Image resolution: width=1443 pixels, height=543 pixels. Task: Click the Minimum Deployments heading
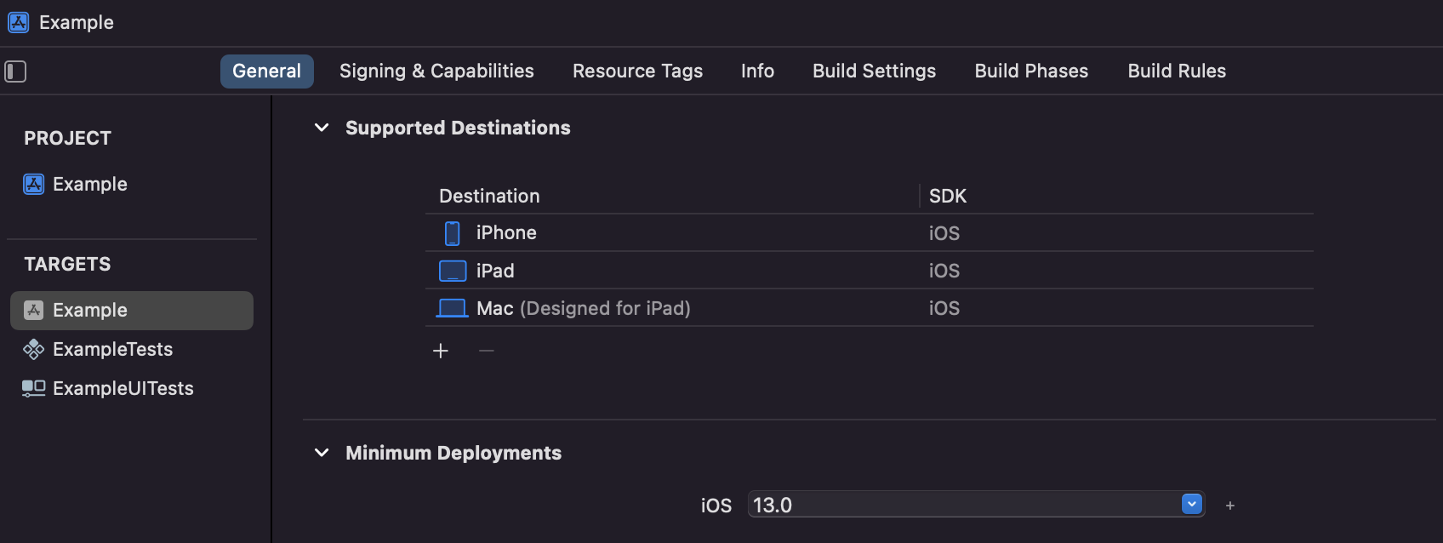click(x=453, y=453)
